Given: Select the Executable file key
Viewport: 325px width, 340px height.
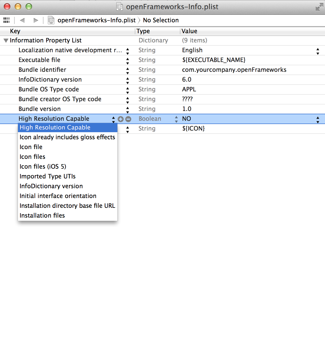Looking at the screenshot, I should point(39,60).
